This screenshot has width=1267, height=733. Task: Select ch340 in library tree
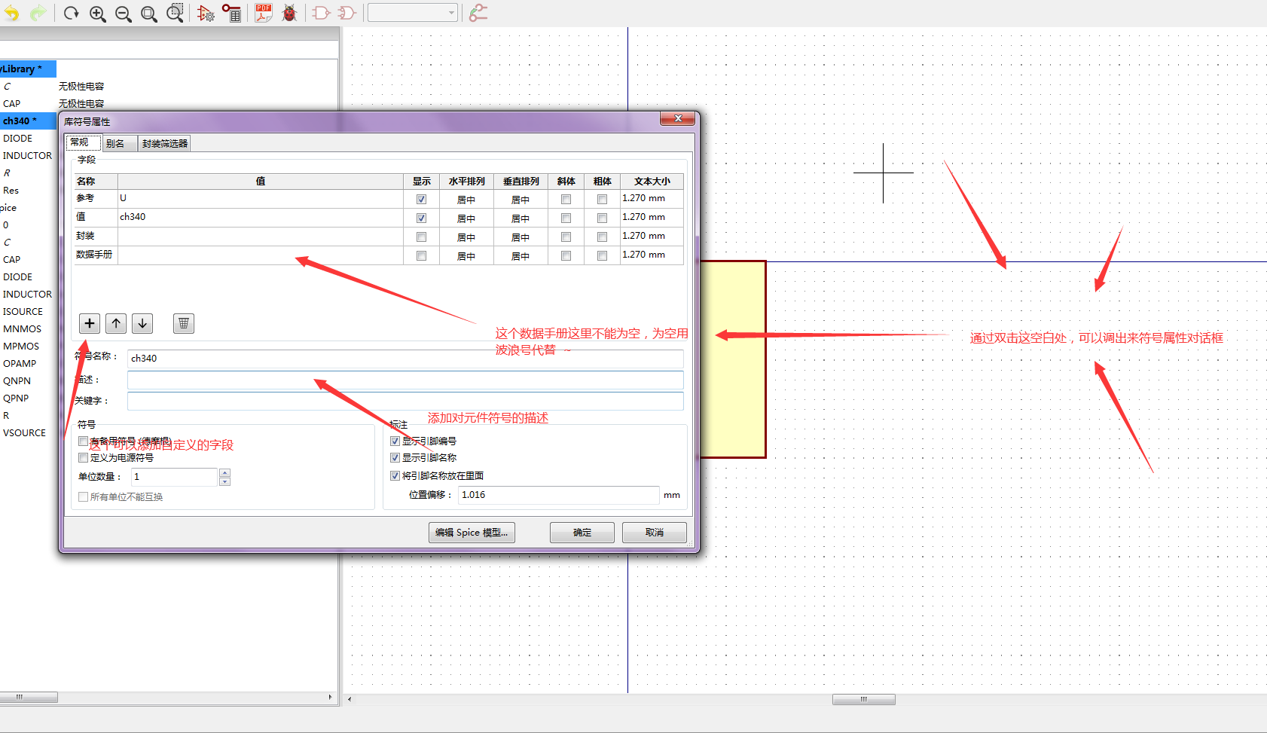pos(28,121)
